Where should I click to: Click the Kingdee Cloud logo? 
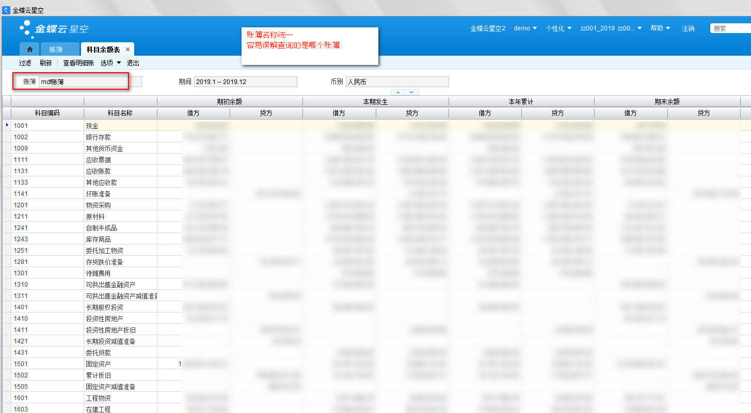tap(54, 29)
